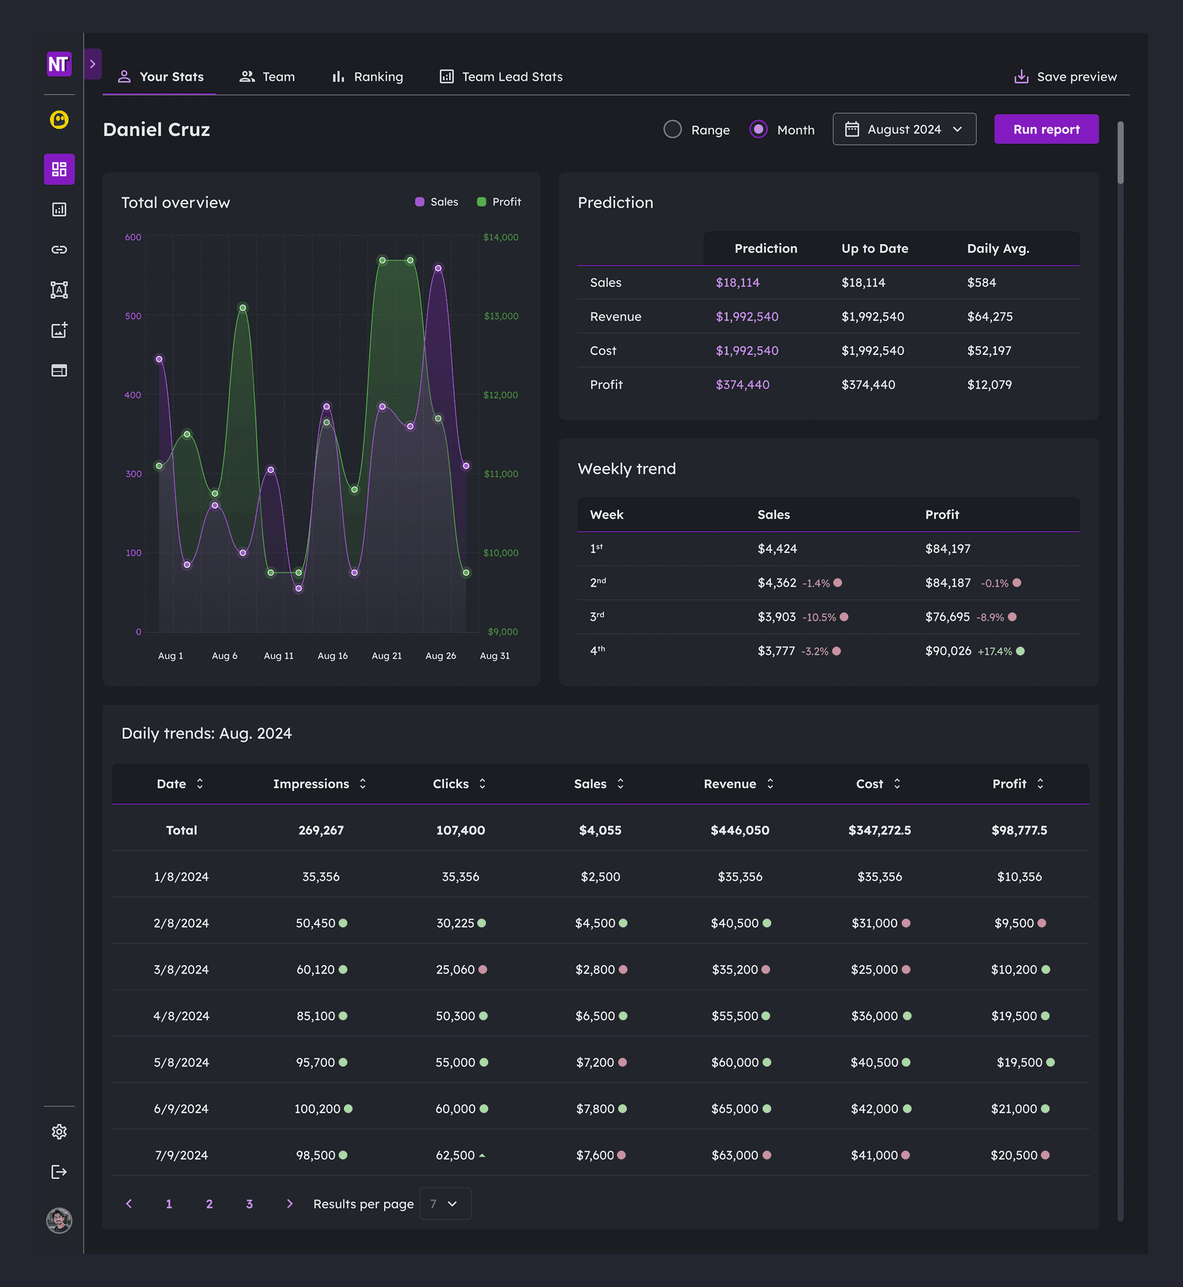This screenshot has width=1183, height=1287.
Task: Open the text frame sidebar icon
Action: coord(59,290)
